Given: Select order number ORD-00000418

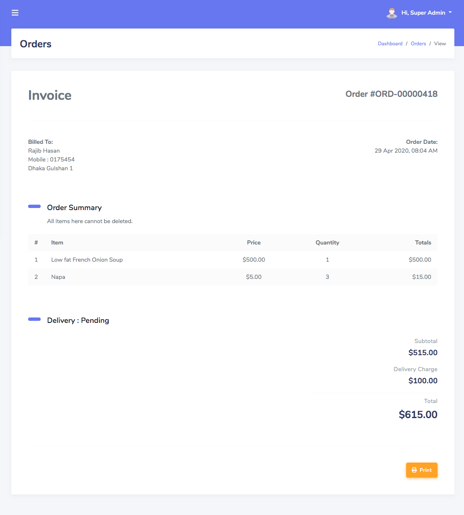Looking at the screenshot, I should coord(391,94).
